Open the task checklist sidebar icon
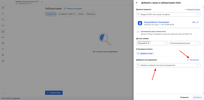 [3, 14]
